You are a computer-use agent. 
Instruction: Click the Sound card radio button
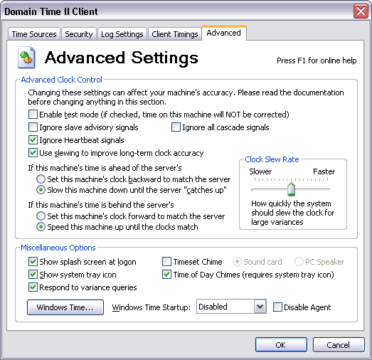[237, 262]
